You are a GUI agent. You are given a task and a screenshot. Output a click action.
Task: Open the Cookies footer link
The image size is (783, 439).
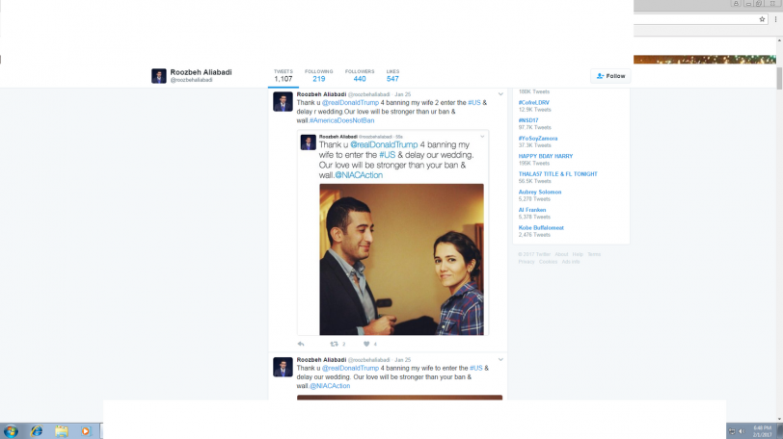tap(548, 262)
